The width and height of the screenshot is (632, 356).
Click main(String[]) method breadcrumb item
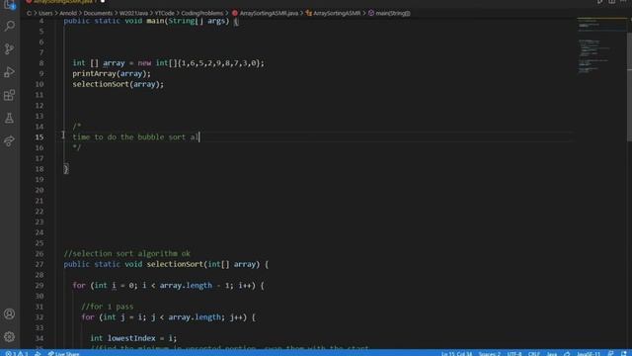tap(389, 13)
